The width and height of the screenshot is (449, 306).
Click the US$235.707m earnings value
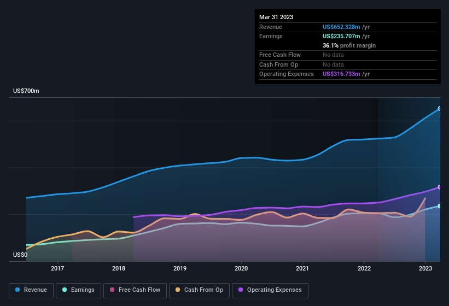[x=341, y=36]
